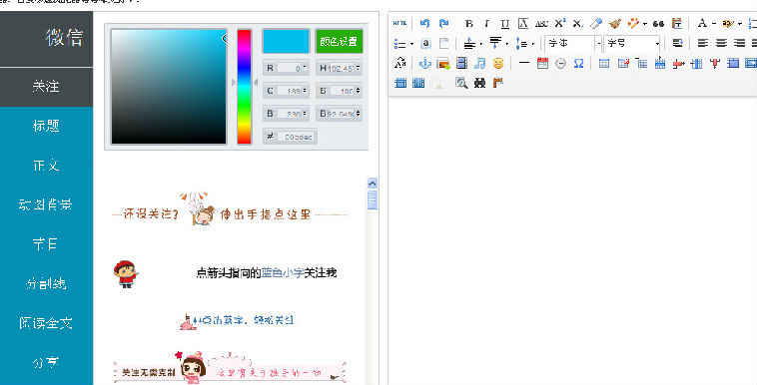Insert a special character with the Omega icon
The image size is (757, 385).
click(x=579, y=63)
